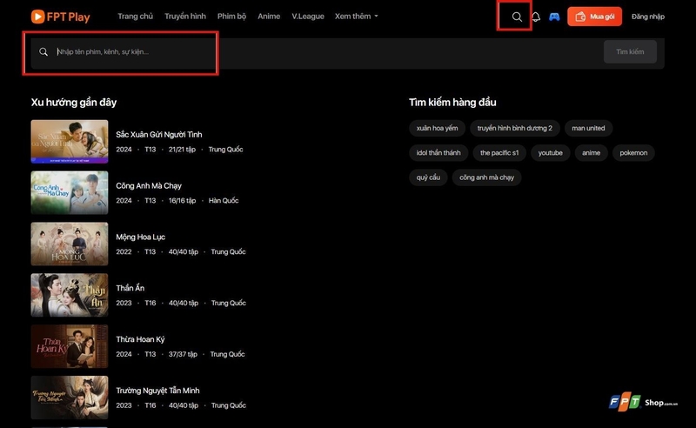This screenshot has height=428, width=696.
Task: Click magnifier icon inside search field
Action: coord(43,52)
